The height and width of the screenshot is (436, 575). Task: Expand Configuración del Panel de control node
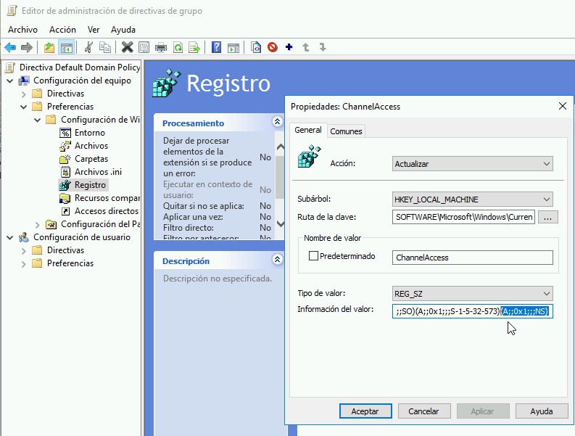click(x=38, y=224)
